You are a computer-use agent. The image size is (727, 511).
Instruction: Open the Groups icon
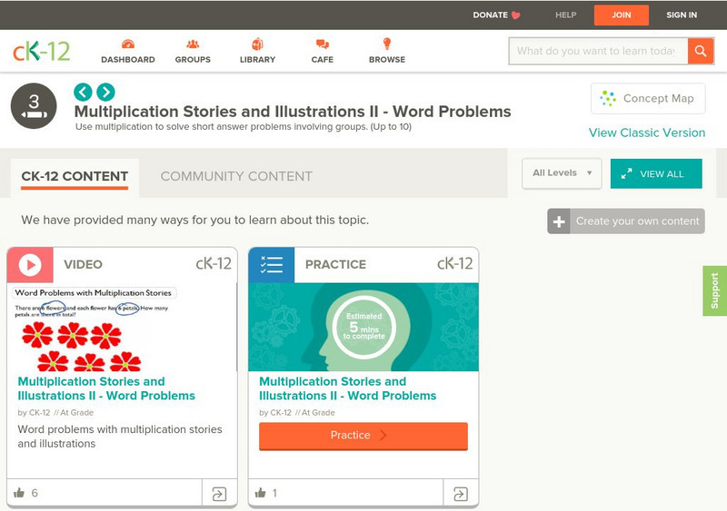tap(193, 44)
